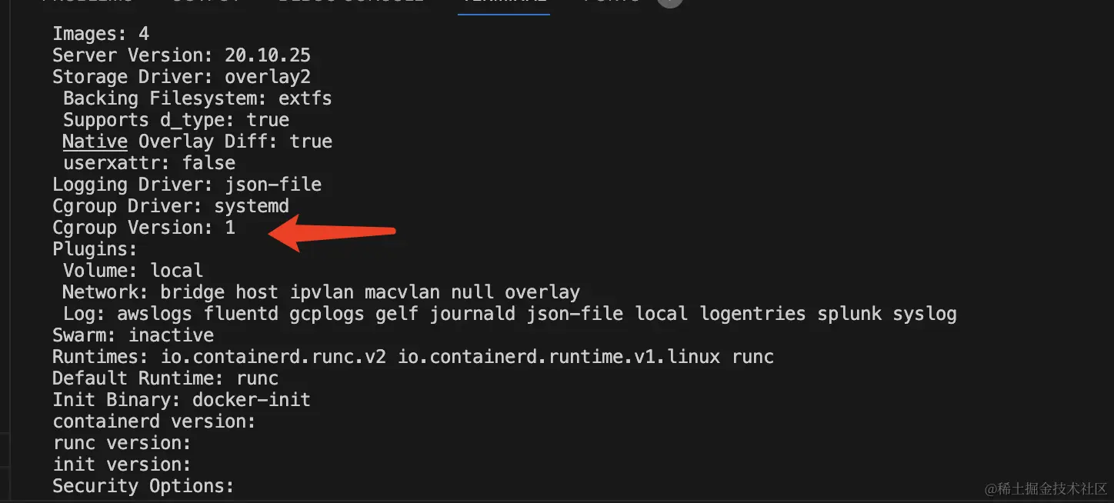Viewport: 1114px width, 503px height.
Task: Click the 'Images: 4' line in terminal
Action: (x=101, y=34)
